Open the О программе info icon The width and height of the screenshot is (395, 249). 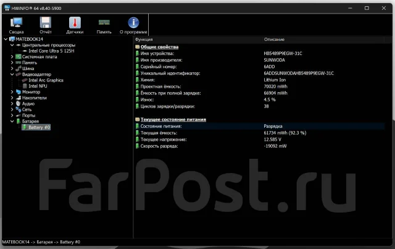pos(133,23)
